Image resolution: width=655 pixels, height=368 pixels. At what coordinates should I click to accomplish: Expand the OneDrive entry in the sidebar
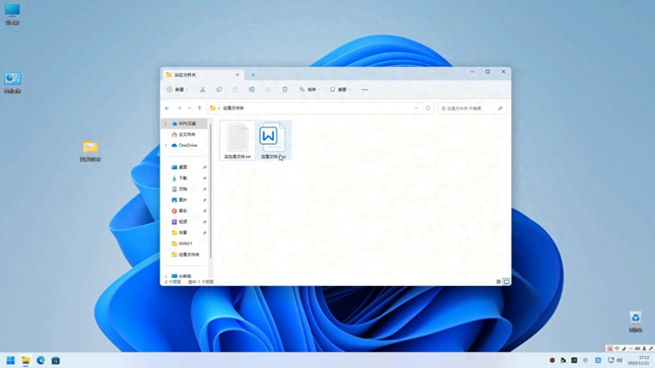tap(165, 145)
